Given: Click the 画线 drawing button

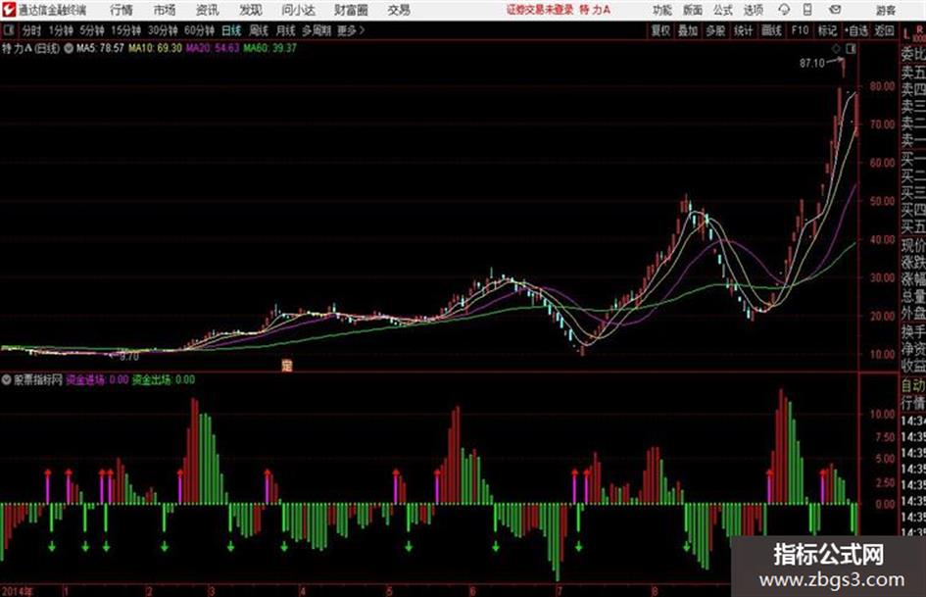Looking at the screenshot, I should [x=771, y=30].
